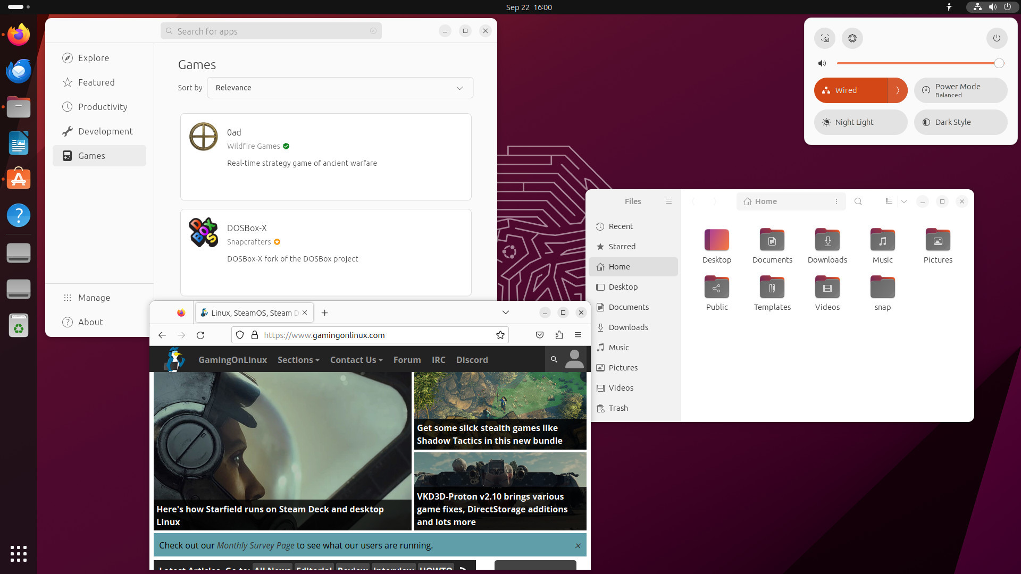Save to Pocket icon in Firefox toolbar
Screen dimensions: 1021x574
[x=540, y=335]
